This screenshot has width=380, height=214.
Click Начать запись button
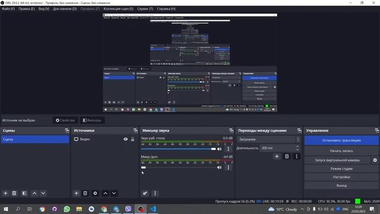341,150
